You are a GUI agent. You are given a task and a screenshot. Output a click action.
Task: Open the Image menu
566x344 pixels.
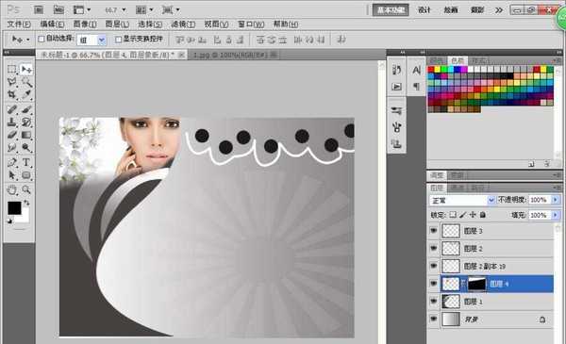coord(85,25)
